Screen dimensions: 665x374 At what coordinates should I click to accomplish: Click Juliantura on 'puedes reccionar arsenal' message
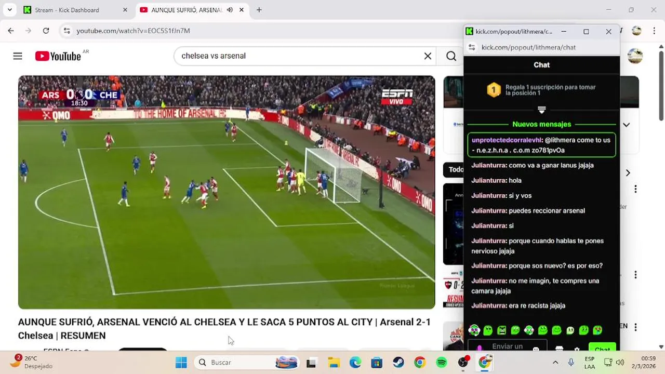point(488,210)
